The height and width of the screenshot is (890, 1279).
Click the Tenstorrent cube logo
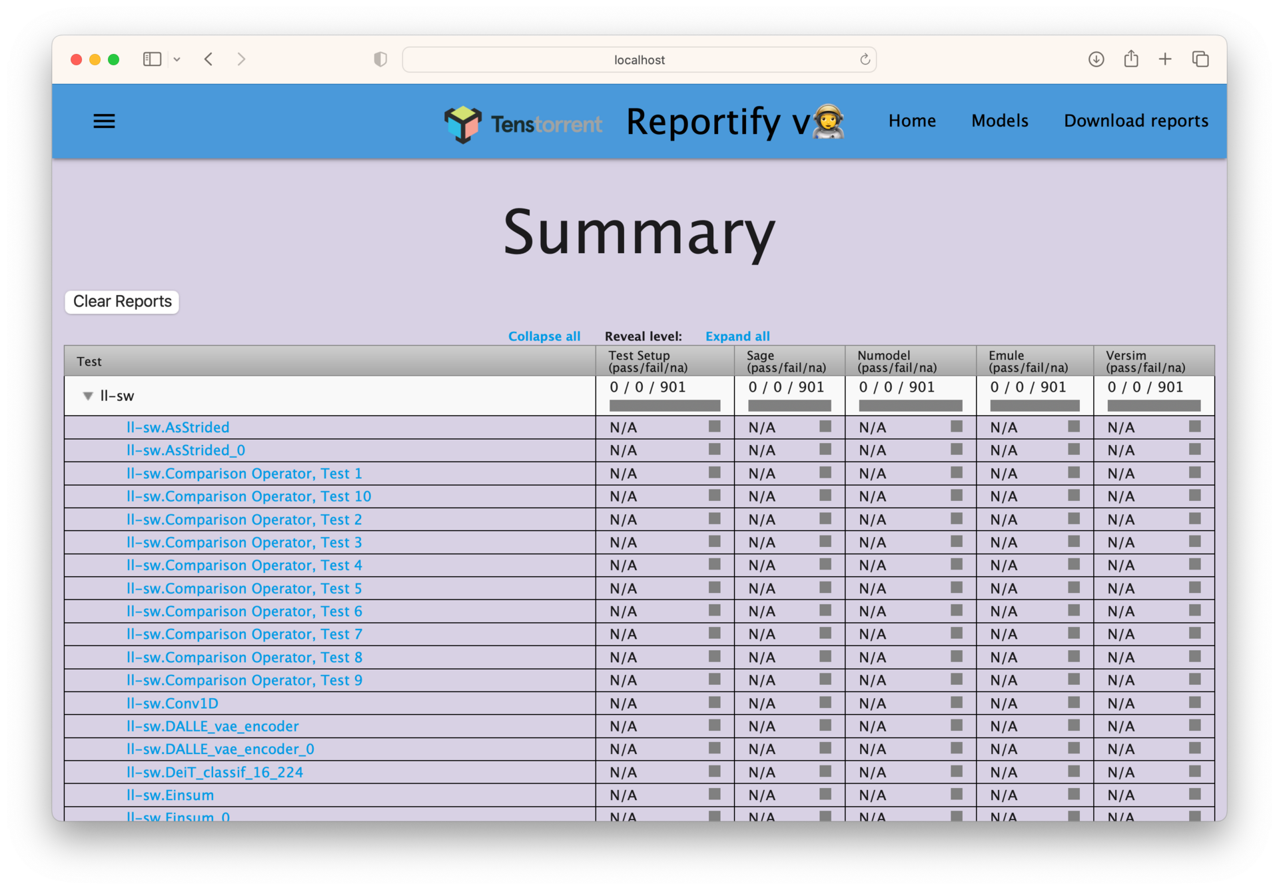462,124
